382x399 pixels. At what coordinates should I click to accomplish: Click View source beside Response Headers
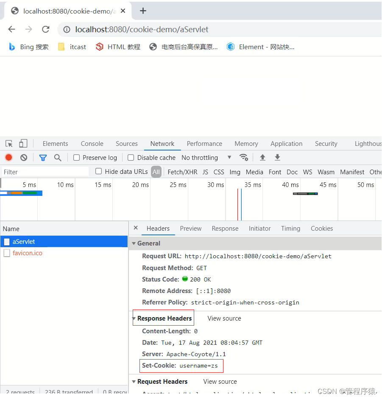pos(224,318)
